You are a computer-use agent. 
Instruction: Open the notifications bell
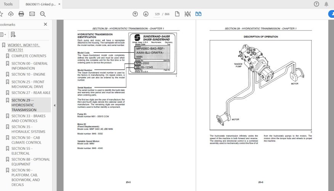tap(326, 4)
